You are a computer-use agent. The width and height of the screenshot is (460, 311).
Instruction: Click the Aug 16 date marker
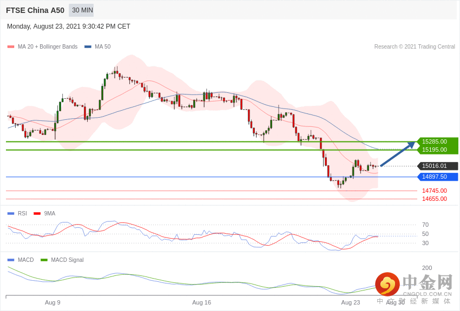click(x=201, y=302)
